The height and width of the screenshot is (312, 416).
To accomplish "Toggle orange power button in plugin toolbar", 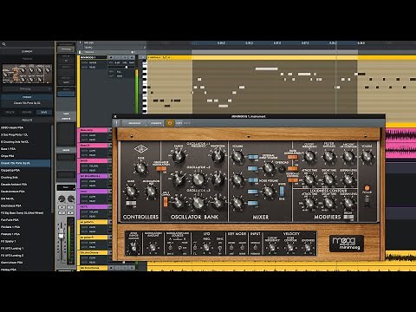I will (x=170, y=123).
